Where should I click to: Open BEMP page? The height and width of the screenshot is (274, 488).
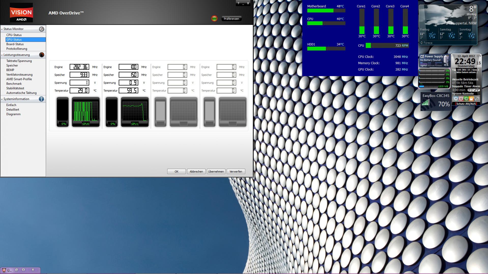coord(10,70)
